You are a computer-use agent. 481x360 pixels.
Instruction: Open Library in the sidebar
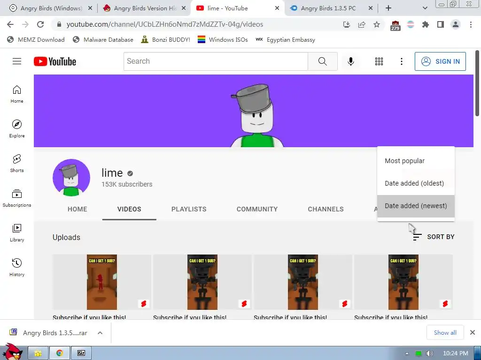click(x=17, y=232)
